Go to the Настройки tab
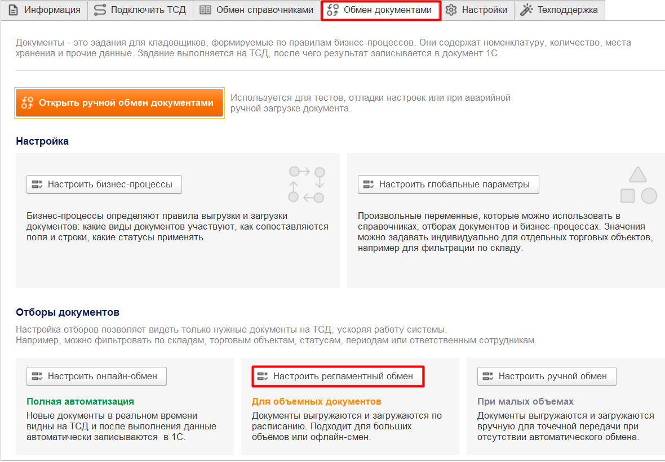The width and height of the screenshot is (665, 462). [477, 10]
